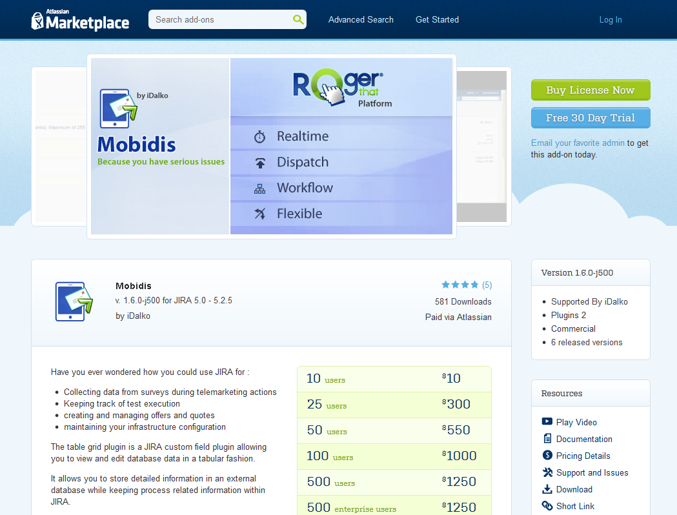Select the 25 users pricing row
Viewport: 677px width, 515px height.
click(394, 405)
